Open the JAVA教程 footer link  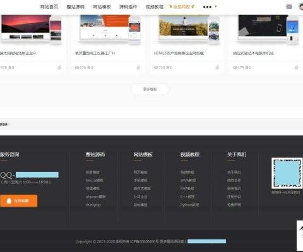click(x=188, y=180)
